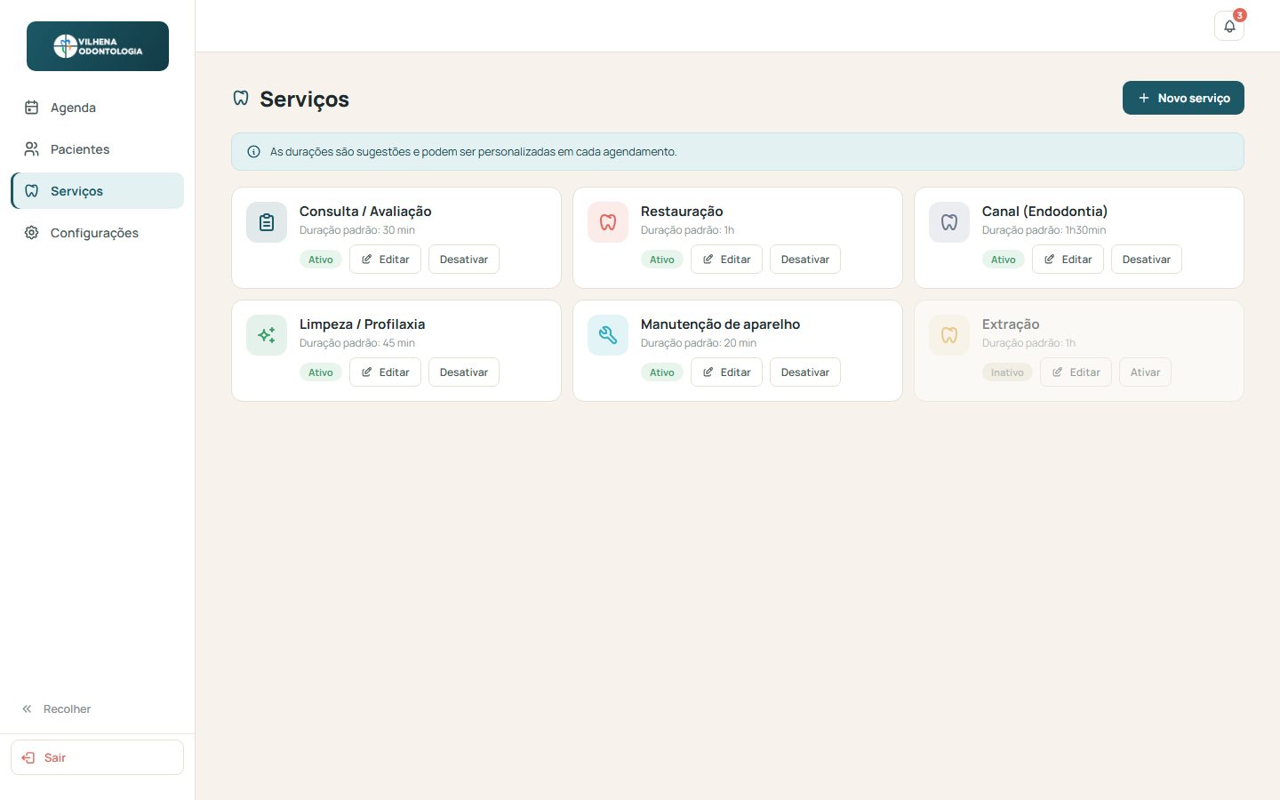The height and width of the screenshot is (800, 1280).
Task: Deactivate the Consulta / Avaliação service
Action: [464, 260]
